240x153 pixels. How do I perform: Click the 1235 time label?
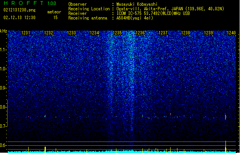117,33
